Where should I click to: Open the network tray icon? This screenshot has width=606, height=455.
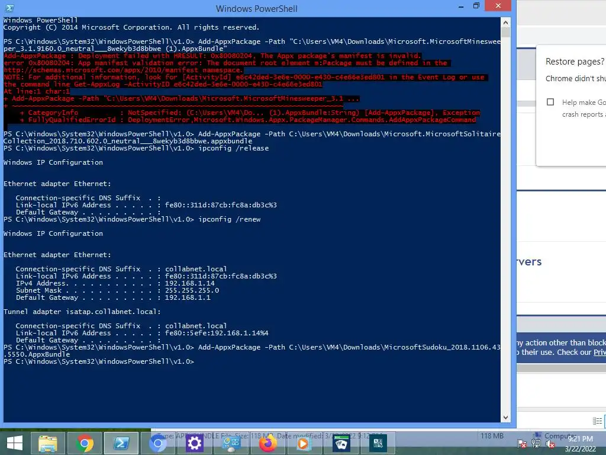click(x=536, y=444)
